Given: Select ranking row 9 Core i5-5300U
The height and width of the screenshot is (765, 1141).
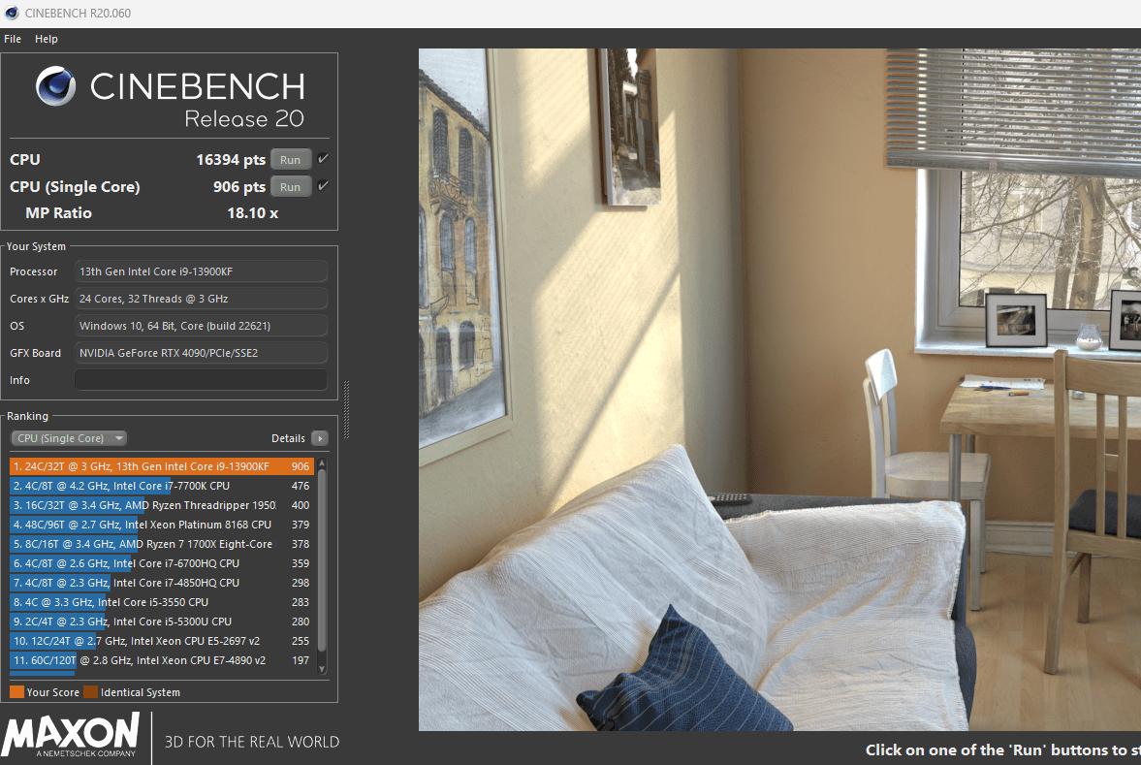Looking at the screenshot, I should (162, 622).
